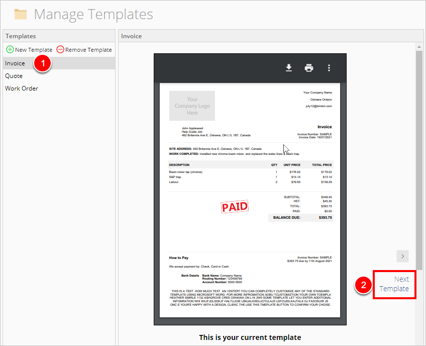
Task: Click the bold Invoice heading in preview
Action: 325,127
